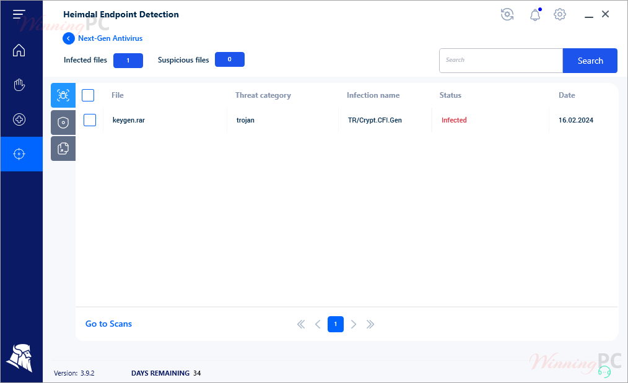Jump to first page with double-left arrows
The image size is (628, 383).
[301, 324]
